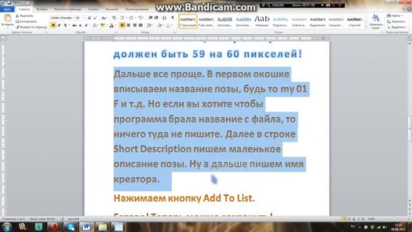
Task: Open the Файл tab
Action: click(x=7, y=9)
